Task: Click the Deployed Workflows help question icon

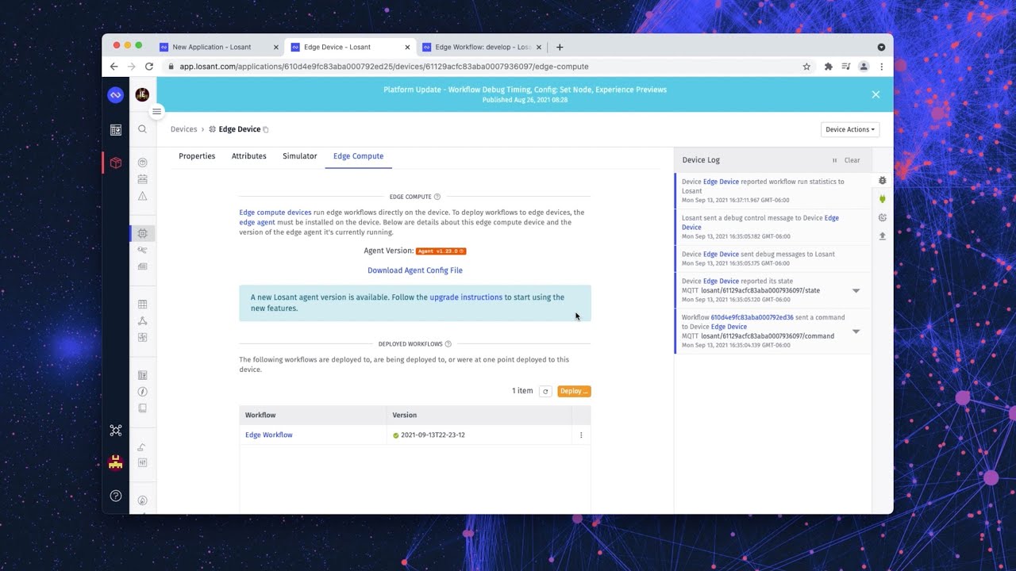Action: (x=448, y=344)
